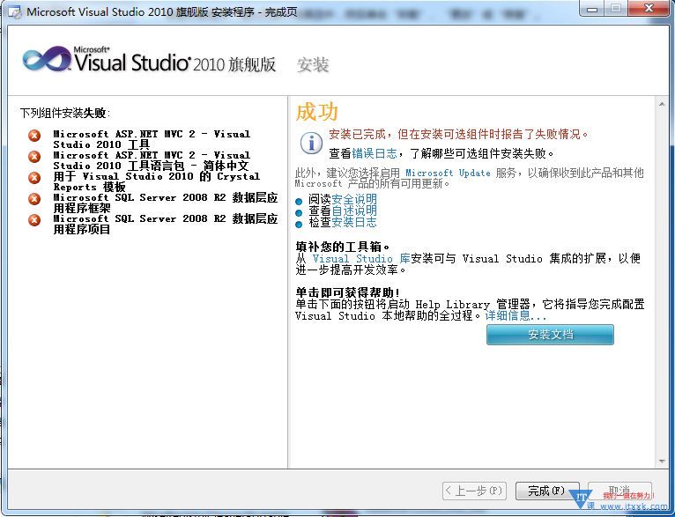Close the installer window
The image size is (675, 517).
[649, 9]
